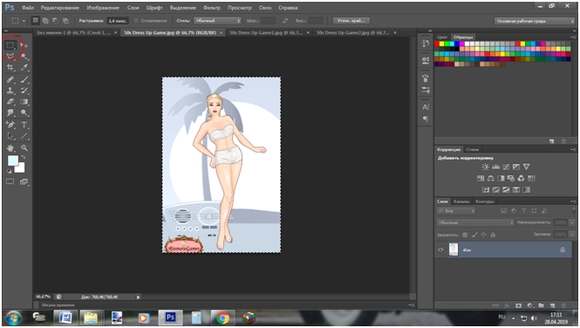
Task: Open layer filter Вид dropdown
Action: point(456,211)
